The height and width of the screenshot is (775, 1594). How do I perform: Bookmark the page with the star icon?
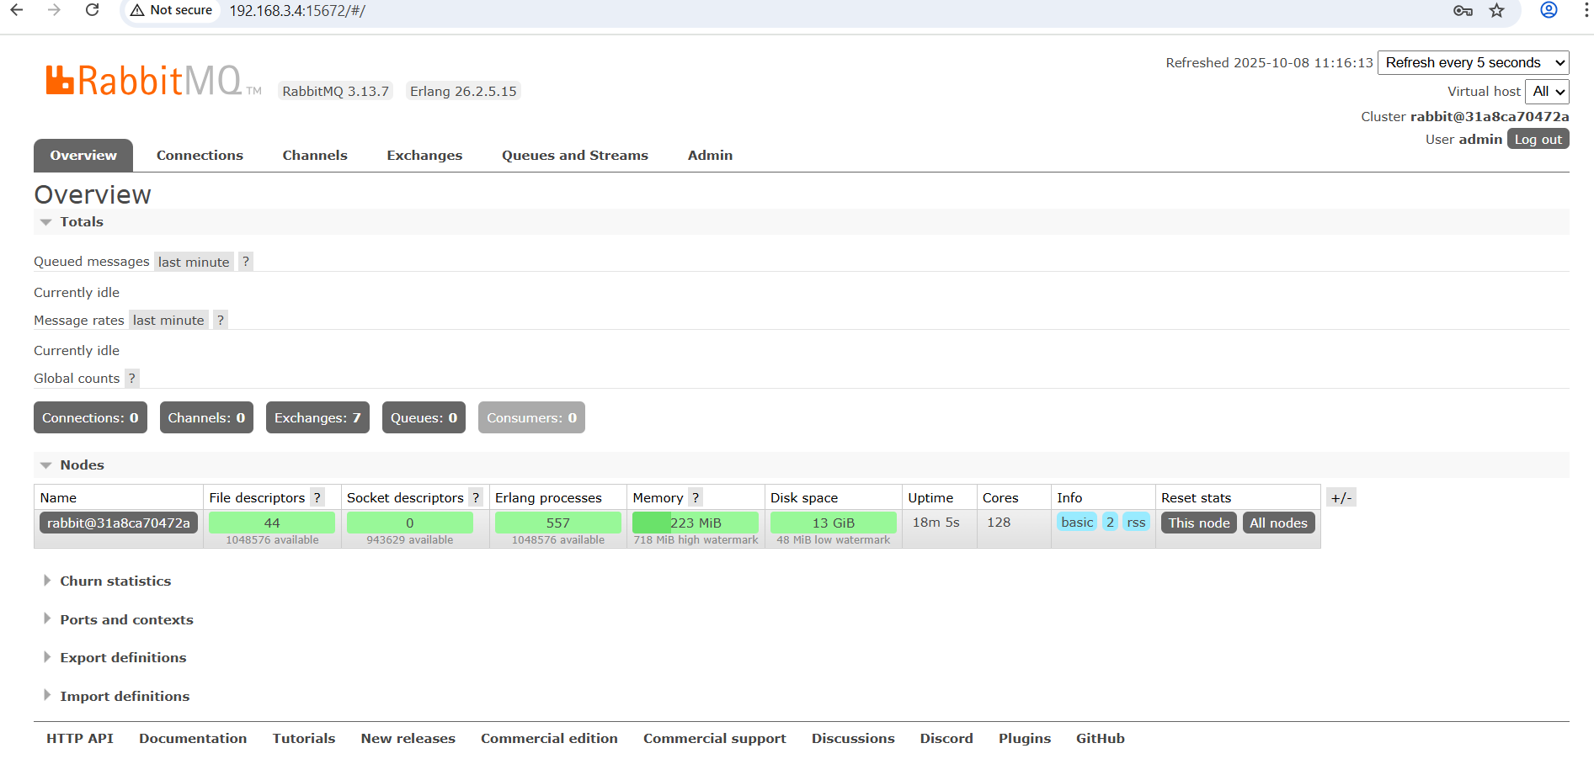[1496, 11]
